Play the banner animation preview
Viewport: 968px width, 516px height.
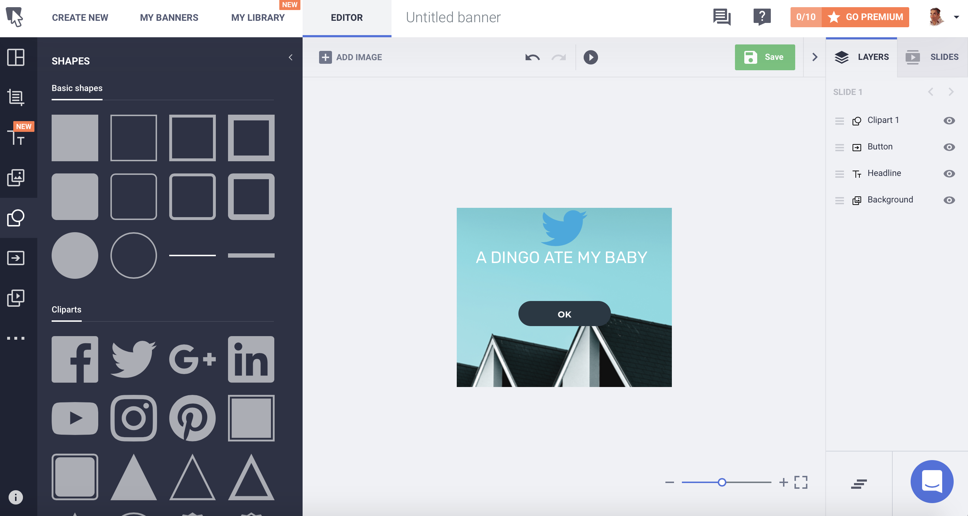point(590,57)
